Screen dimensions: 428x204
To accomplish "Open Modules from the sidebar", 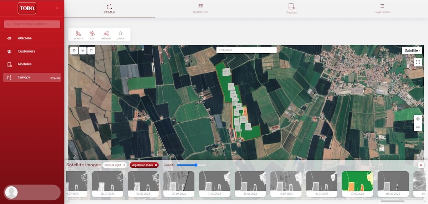I will [x=25, y=64].
